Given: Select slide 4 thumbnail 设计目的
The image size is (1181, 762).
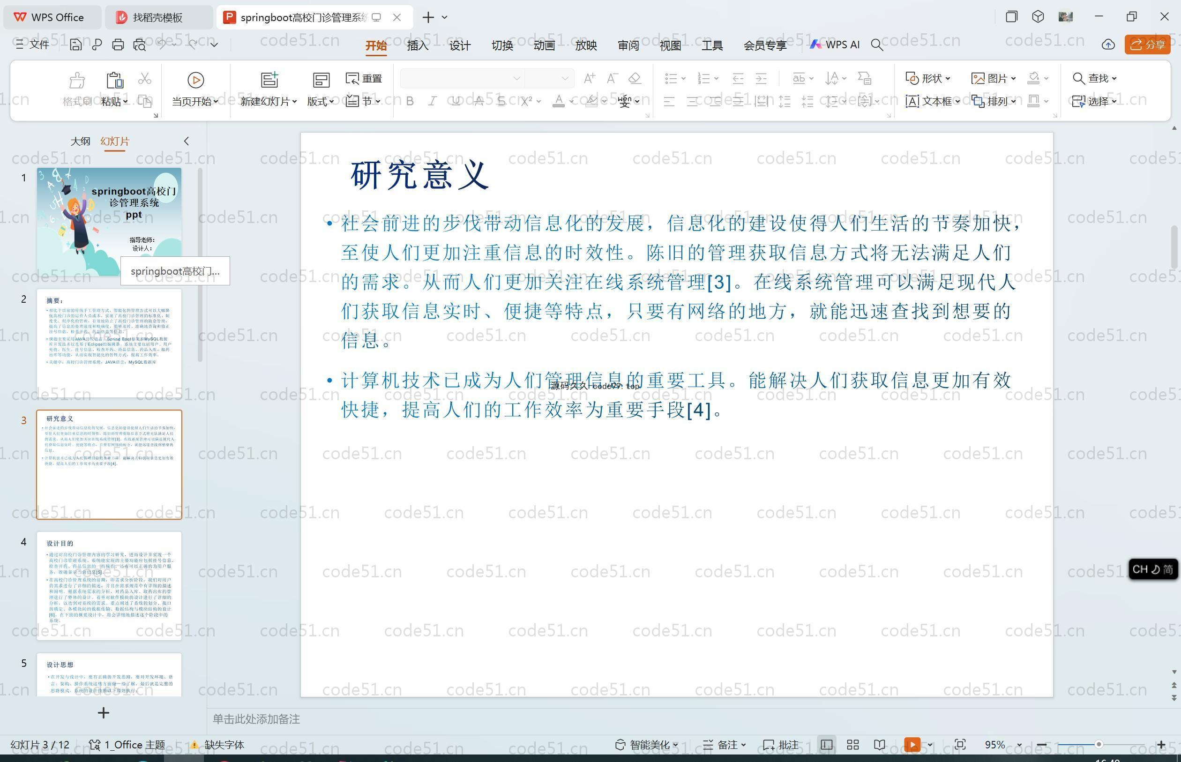Looking at the screenshot, I should (x=109, y=586).
